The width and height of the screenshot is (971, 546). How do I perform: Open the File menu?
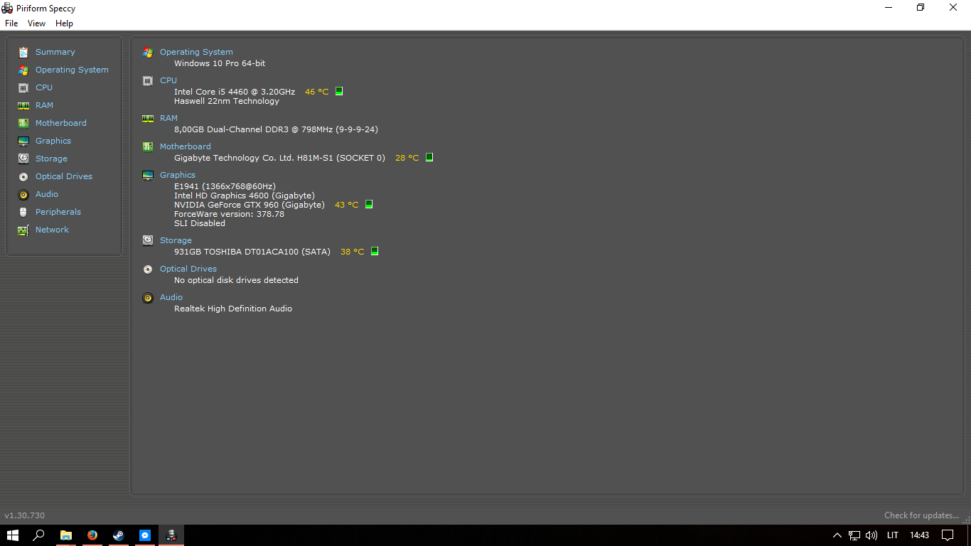tap(11, 23)
